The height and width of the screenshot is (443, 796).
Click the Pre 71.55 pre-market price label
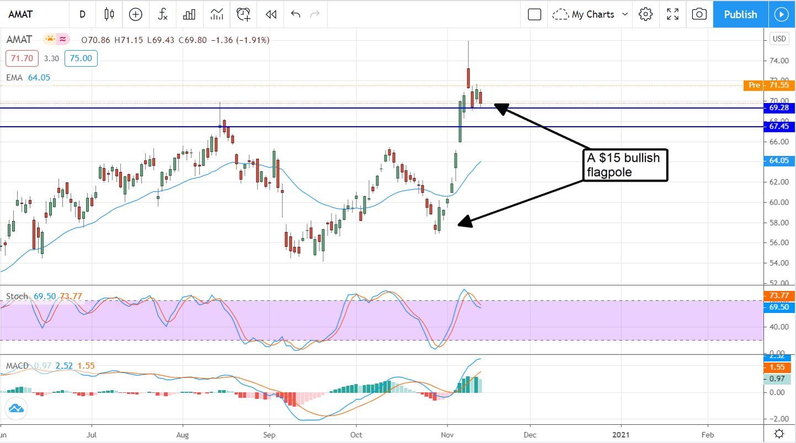click(769, 85)
